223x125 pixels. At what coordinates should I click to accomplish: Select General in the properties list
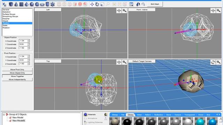click(6, 10)
